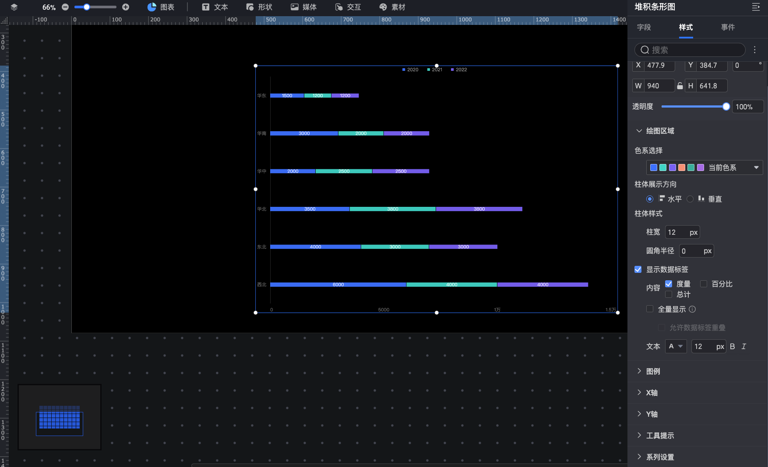Open the 交互 interaction menu
768x467 pixels.
[x=348, y=7]
